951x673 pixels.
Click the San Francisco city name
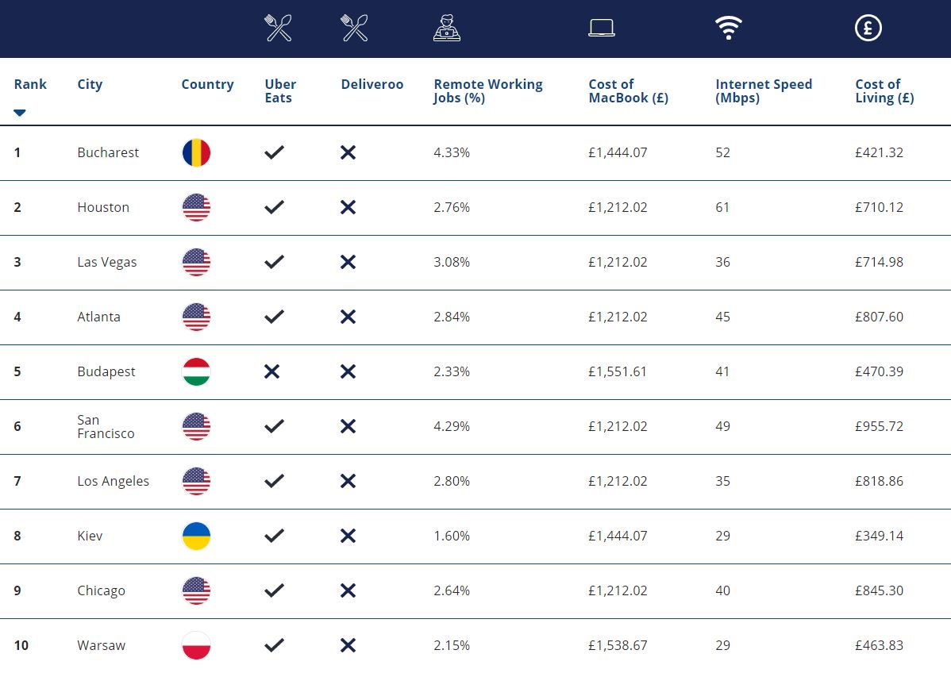(x=106, y=426)
